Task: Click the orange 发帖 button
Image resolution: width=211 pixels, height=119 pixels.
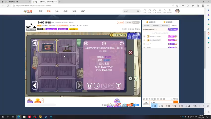Action: (120, 22)
